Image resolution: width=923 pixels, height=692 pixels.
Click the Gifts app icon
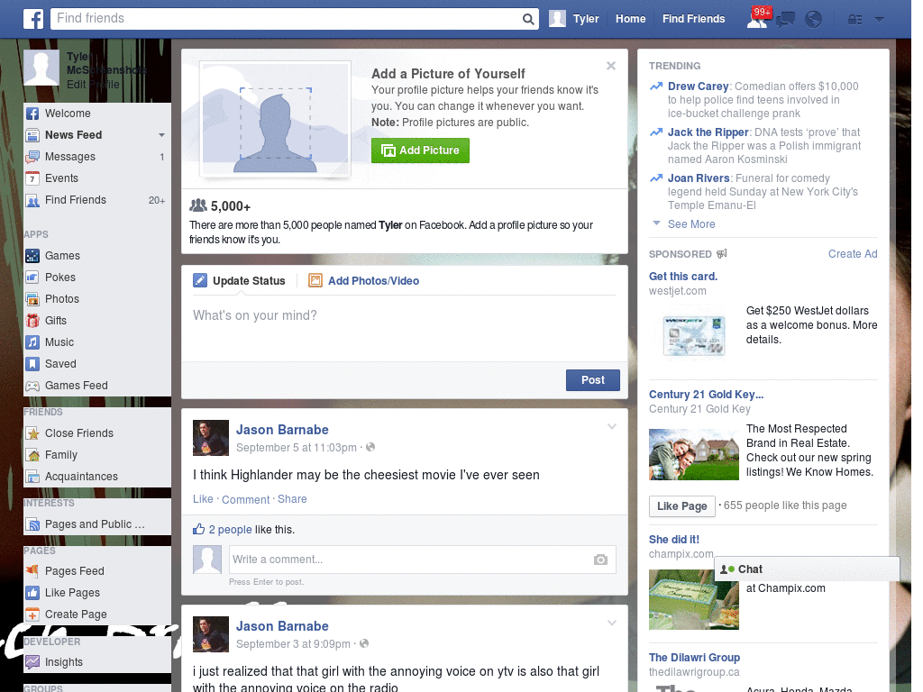tap(32, 321)
